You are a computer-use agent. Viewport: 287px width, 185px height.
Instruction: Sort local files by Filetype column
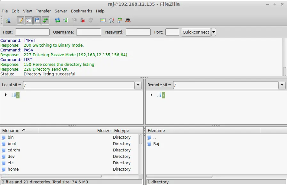[x=122, y=131]
